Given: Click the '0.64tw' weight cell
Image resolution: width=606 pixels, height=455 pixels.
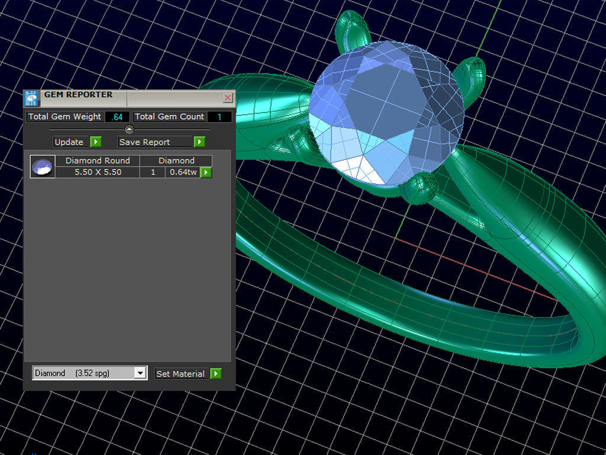Looking at the screenshot, I should (x=183, y=172).
